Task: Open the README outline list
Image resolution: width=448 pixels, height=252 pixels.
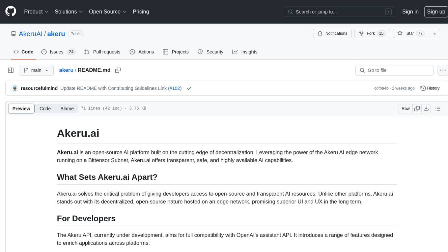Action: click(438, 109)
